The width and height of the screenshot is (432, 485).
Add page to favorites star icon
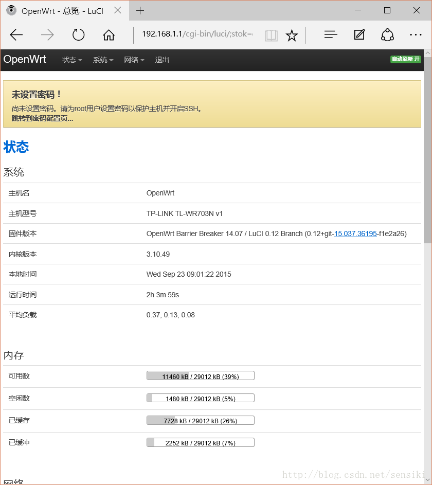[292, 35]
